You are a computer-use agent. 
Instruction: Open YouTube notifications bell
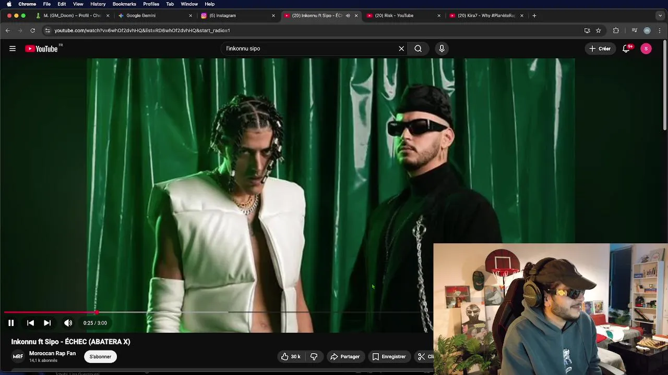[x=626, y=48]
